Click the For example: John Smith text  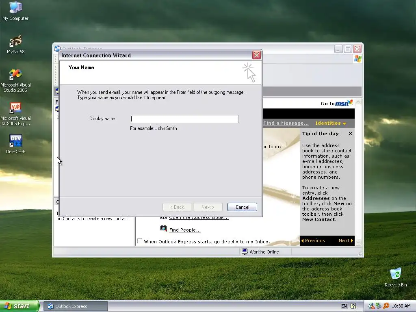coord(153,128)
